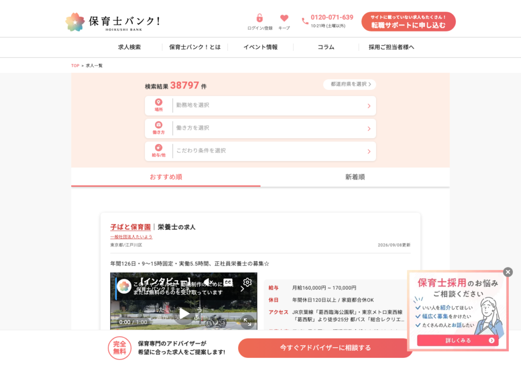Click the phone number 0120-071-639
The image size is (521, 366).
click(x=332, y=17)
